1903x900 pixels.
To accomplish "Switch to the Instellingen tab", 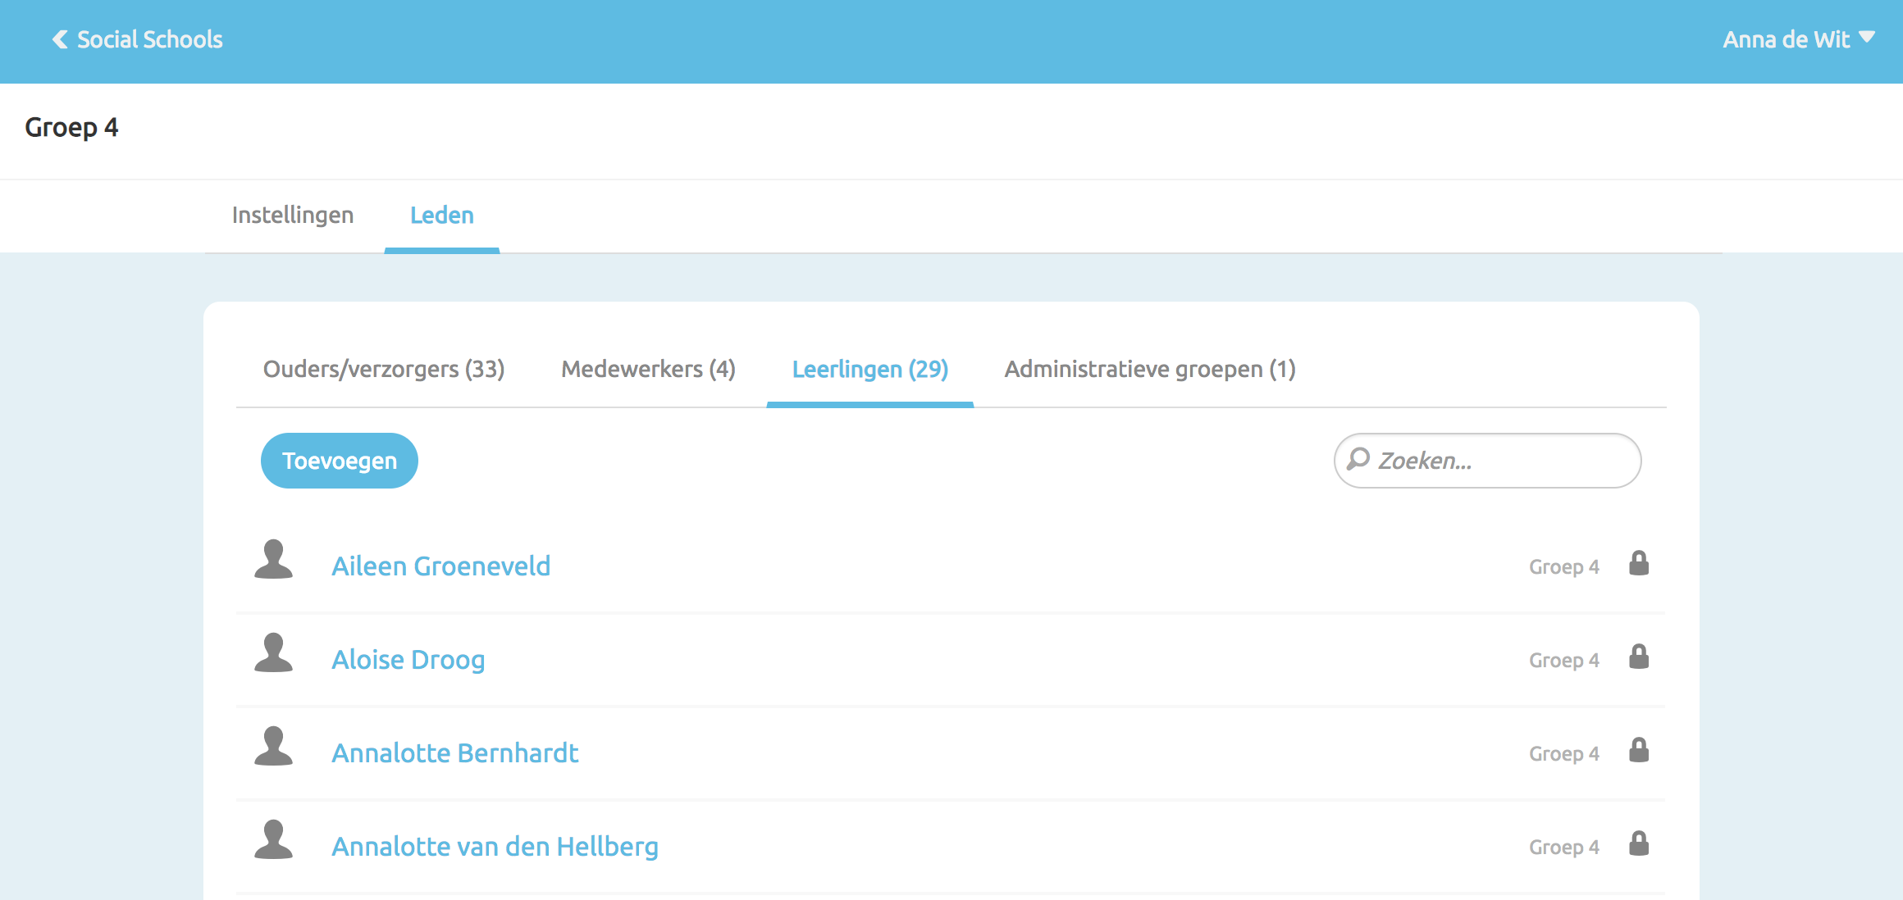I will click(293, 215).
